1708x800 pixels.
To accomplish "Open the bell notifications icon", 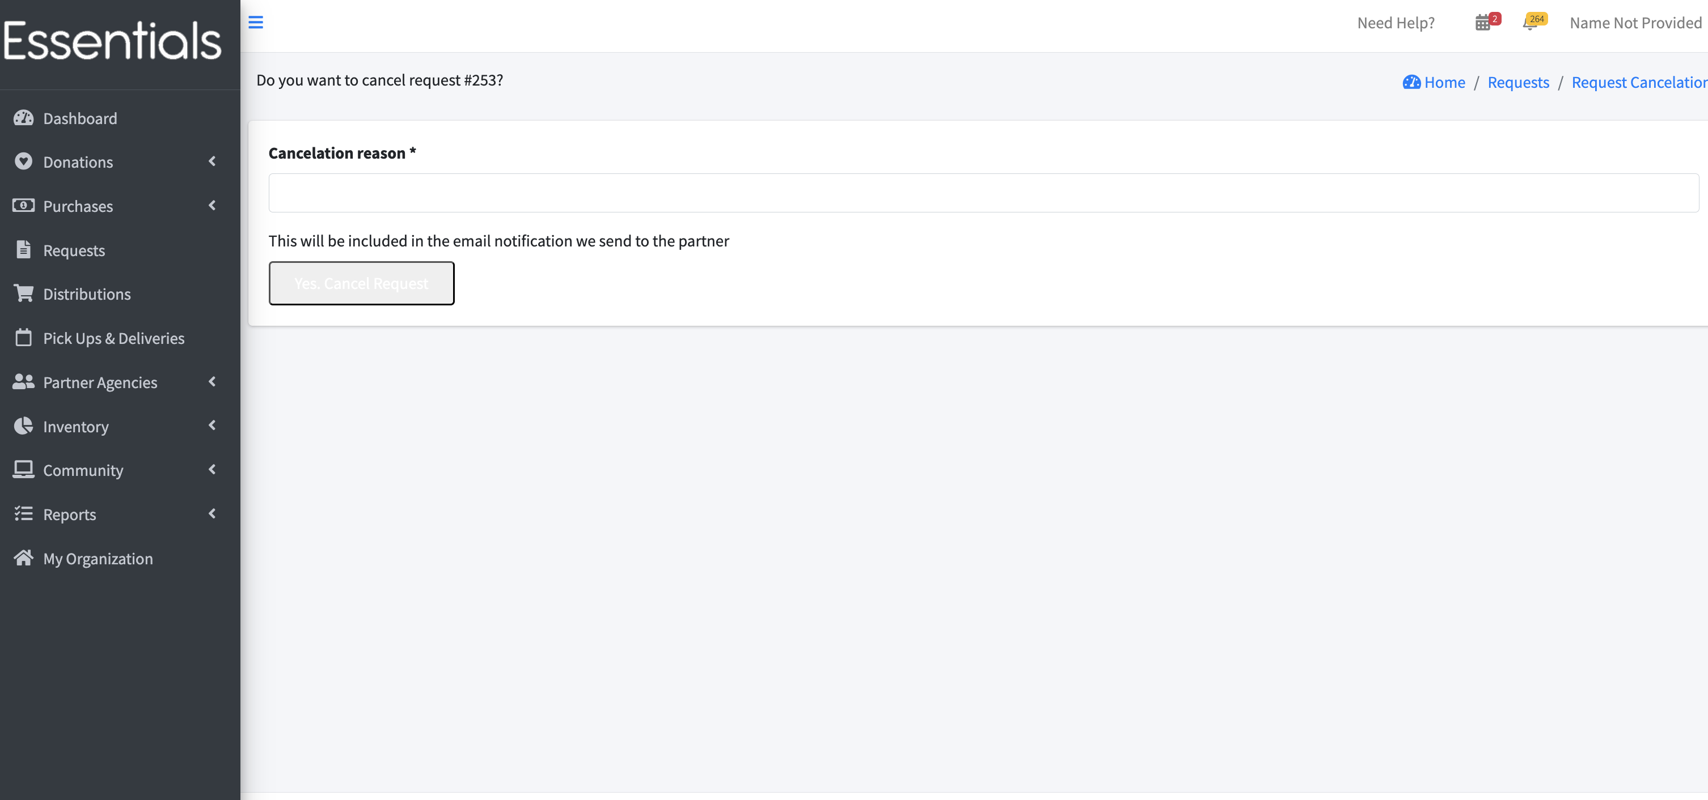I will (x=1531, y=24).
